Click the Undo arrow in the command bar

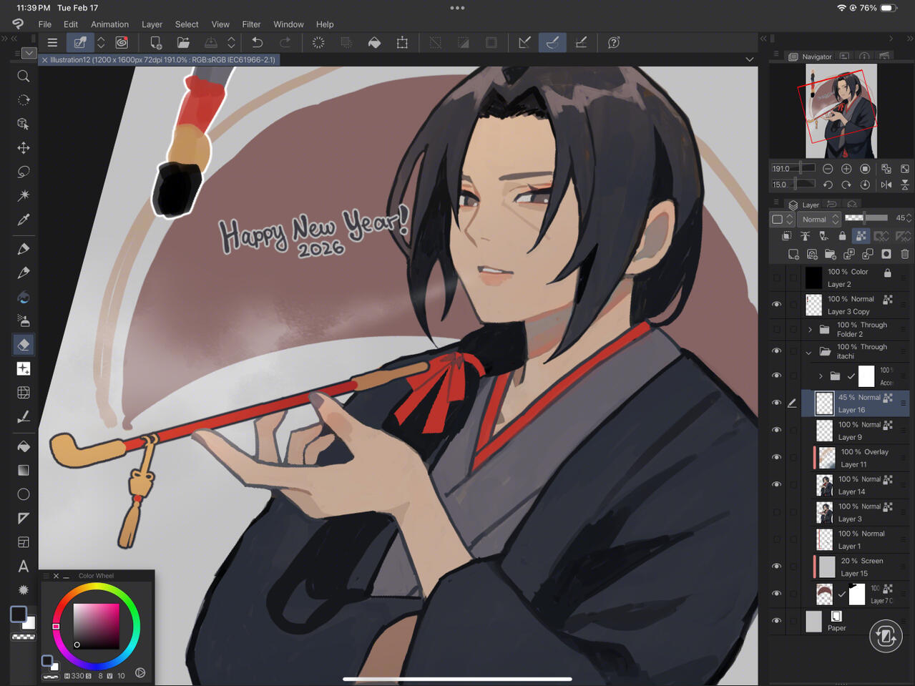[x=258, y=43]
